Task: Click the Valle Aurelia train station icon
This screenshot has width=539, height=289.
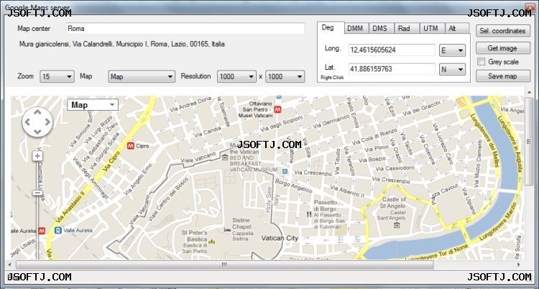Action: point(57,230)
